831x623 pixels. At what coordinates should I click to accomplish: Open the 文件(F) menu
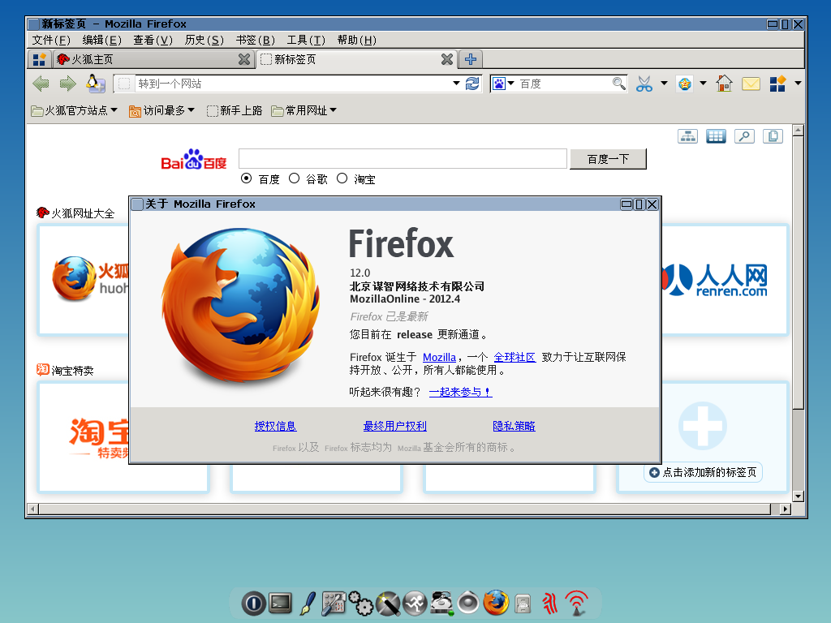(51, 41)
